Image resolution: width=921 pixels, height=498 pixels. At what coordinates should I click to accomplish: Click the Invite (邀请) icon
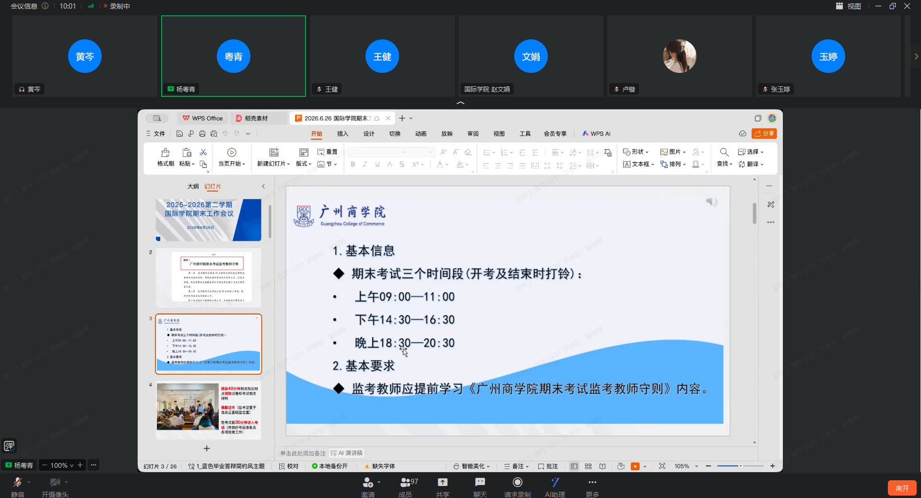tap(368, 482)
